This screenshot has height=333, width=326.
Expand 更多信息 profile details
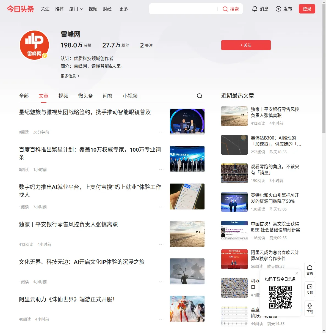70,76
